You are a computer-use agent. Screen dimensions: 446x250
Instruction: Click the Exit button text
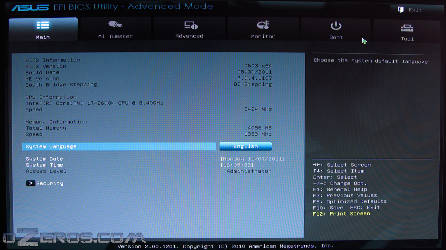pos(415,10)
